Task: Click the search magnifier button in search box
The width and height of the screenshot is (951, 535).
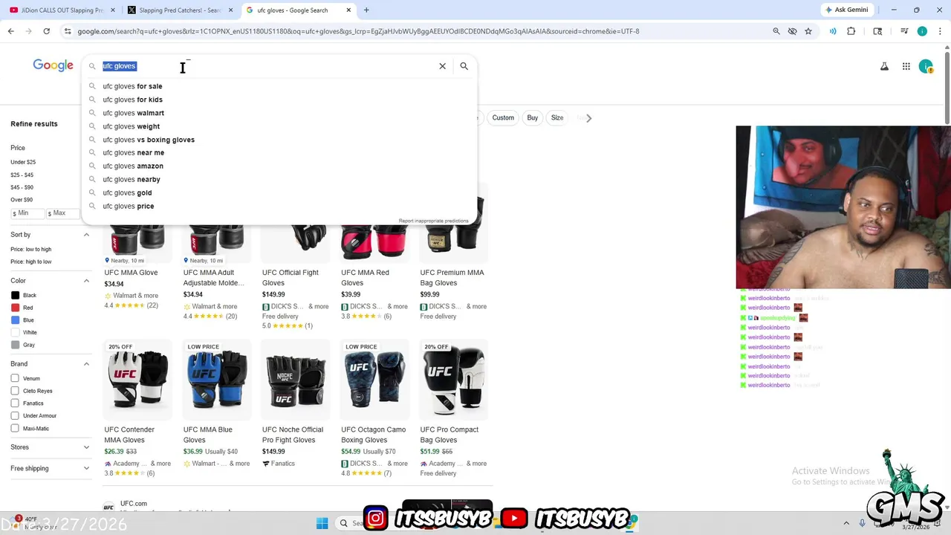Action: 464,66
